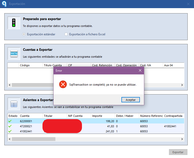The height and width of the screenshot is (158, 194).
Task: Click the Titular column header
Action: 55,116
